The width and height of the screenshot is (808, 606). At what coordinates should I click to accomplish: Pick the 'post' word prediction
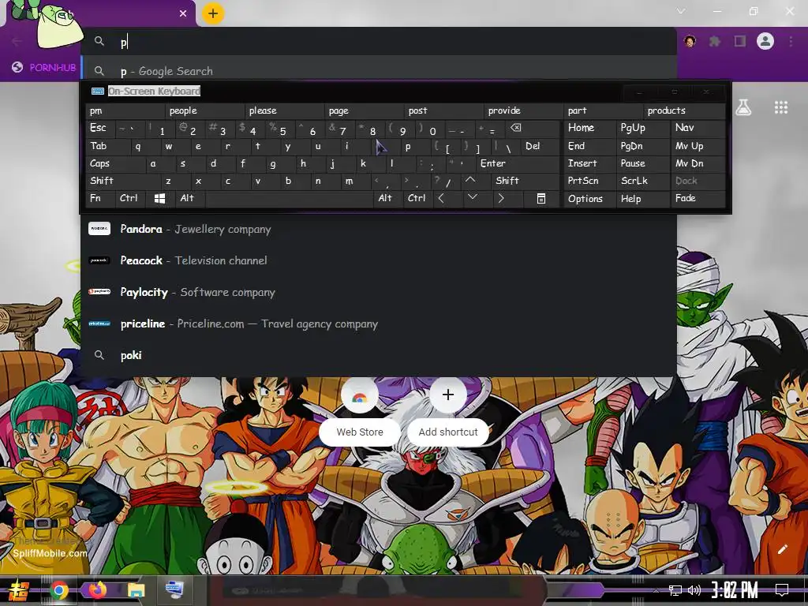444,110
